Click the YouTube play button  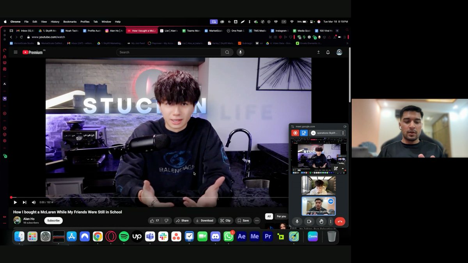click(15, 202)
